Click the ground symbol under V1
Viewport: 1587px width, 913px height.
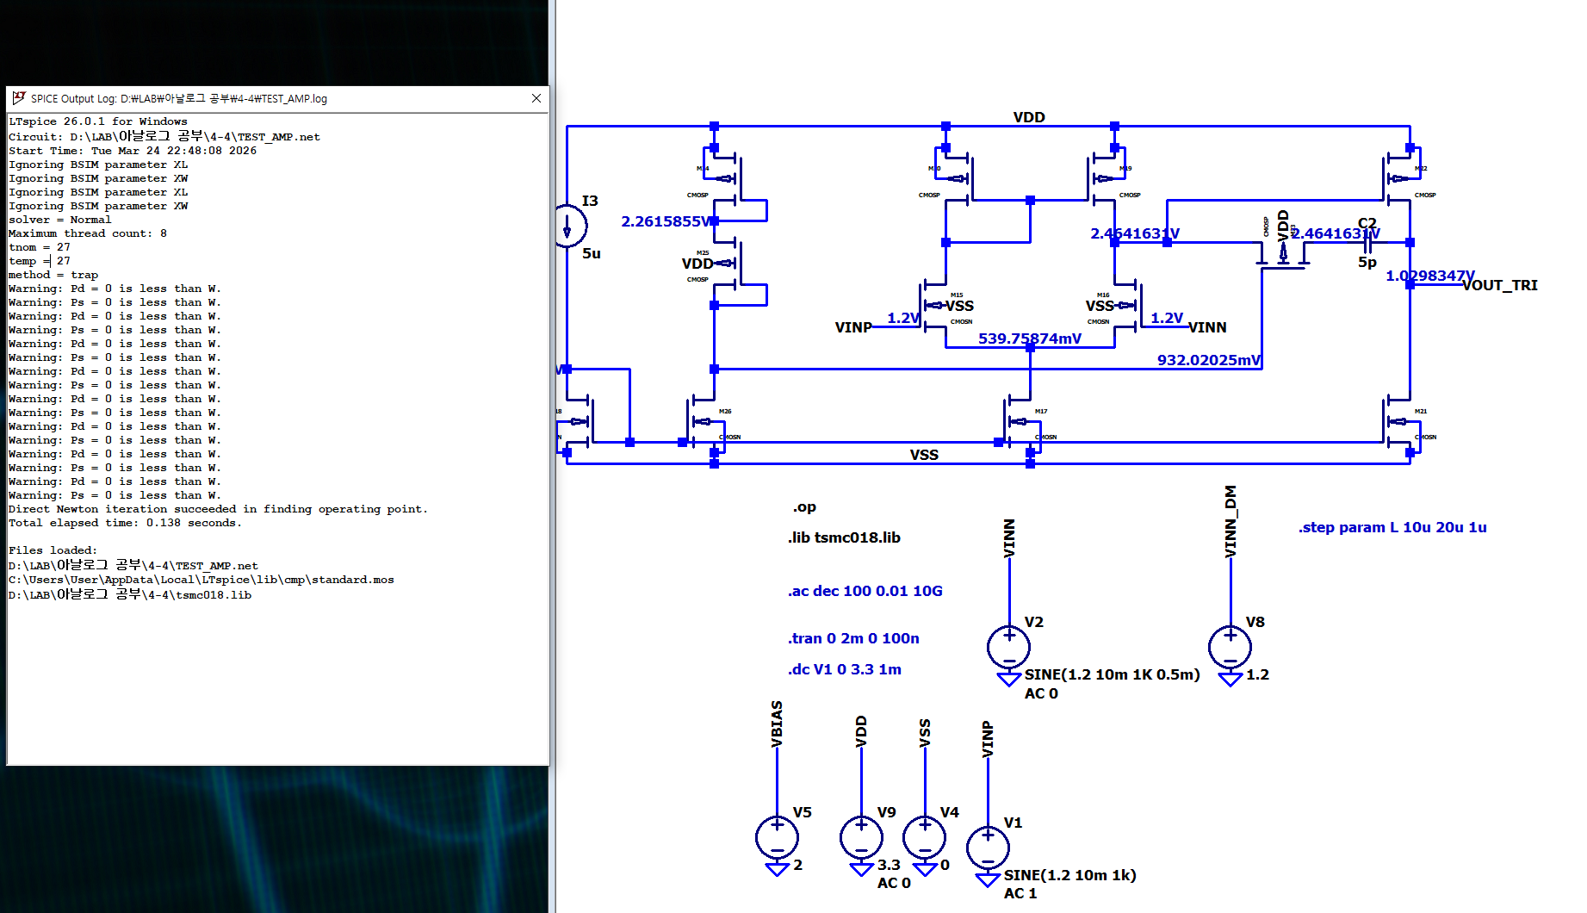[x=988, y=880]
